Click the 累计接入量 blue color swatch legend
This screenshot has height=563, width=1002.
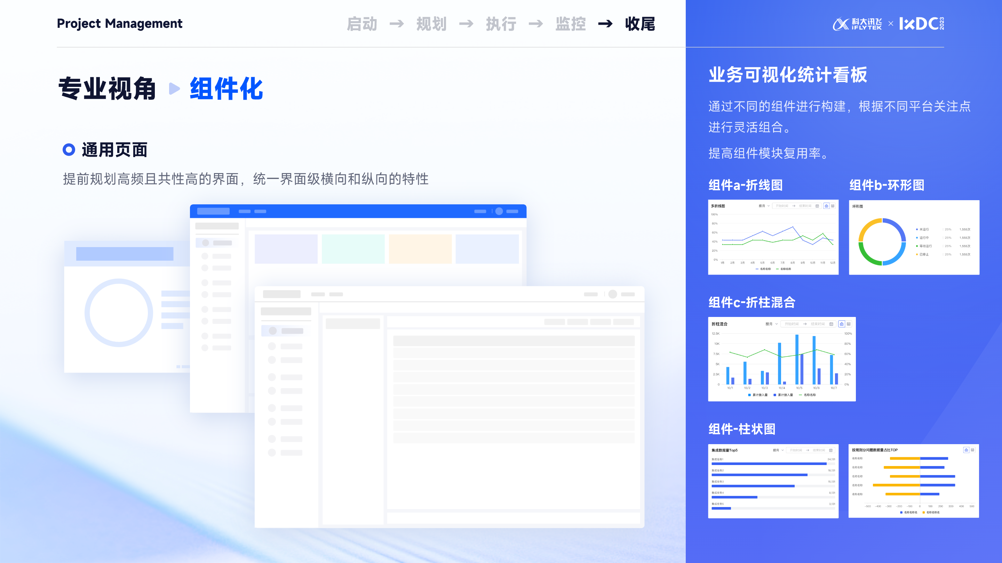pos(750,394)
